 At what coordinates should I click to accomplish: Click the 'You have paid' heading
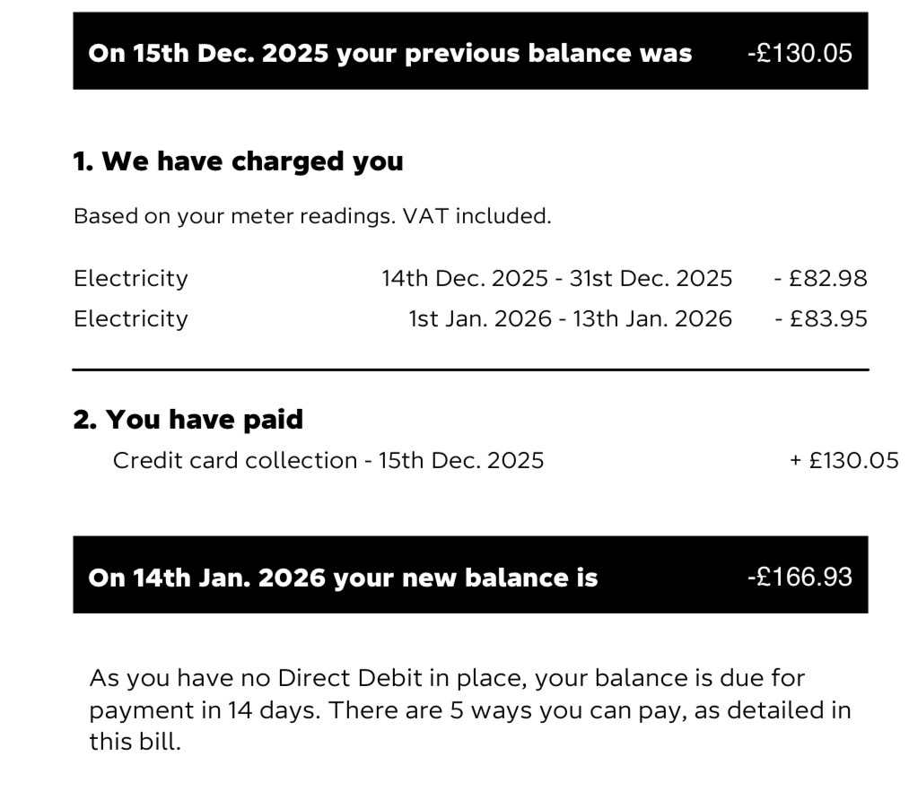coord(188,419)
